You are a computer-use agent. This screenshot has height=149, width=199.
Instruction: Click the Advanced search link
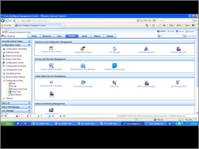point(192,36)
